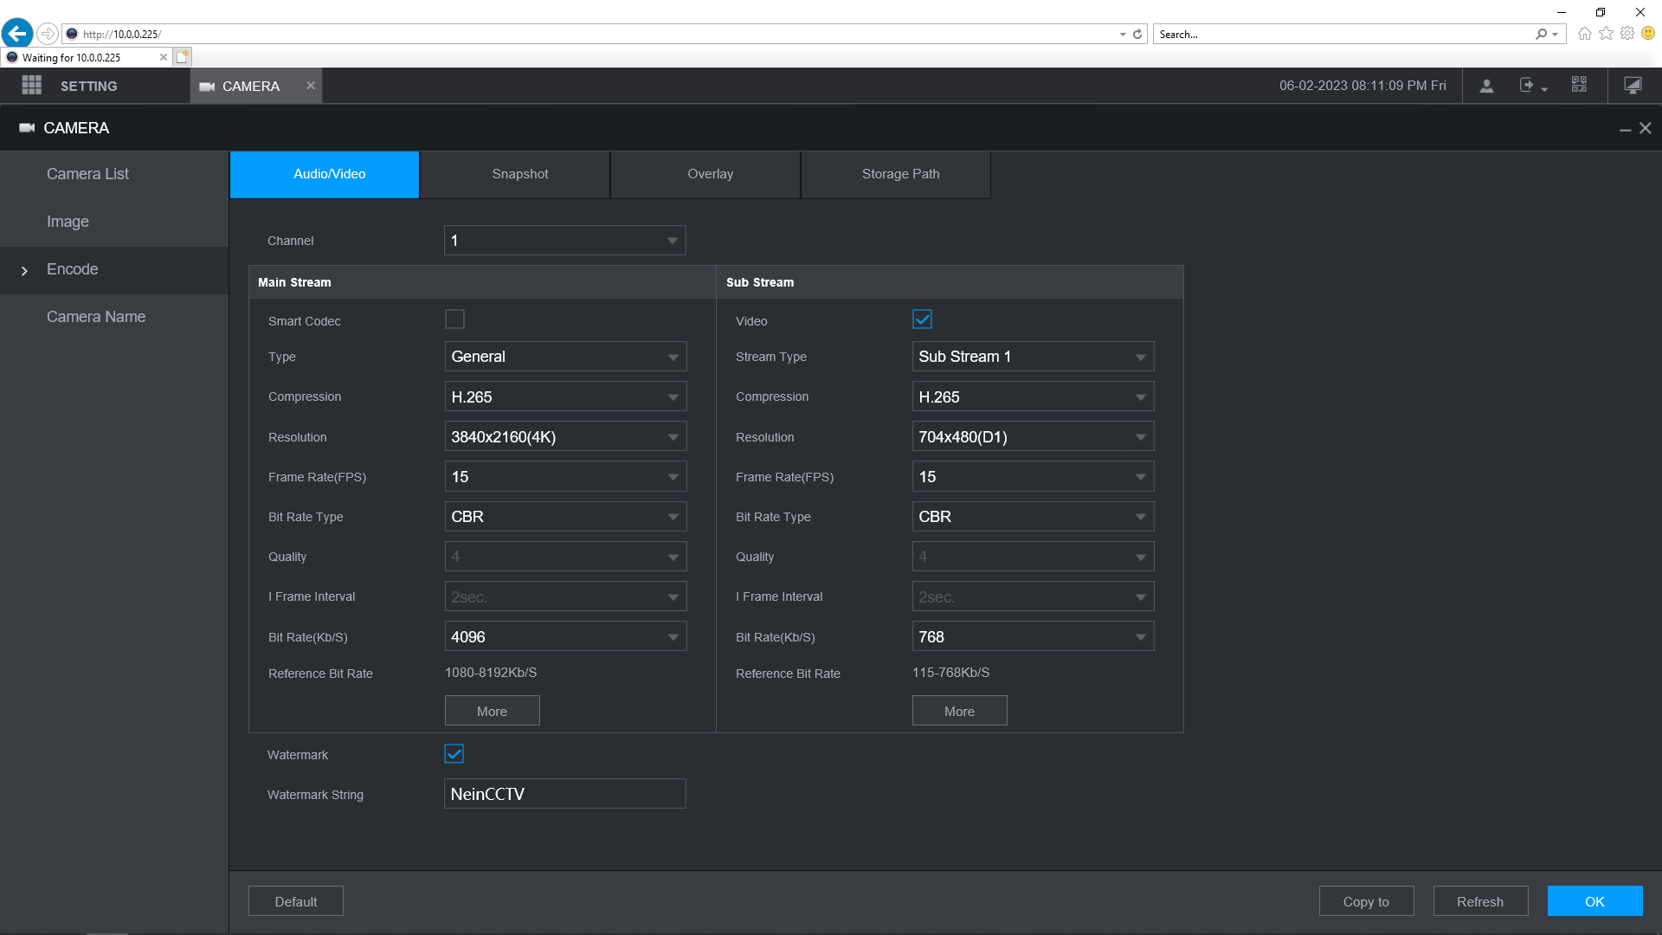The image size is (1662, 935).
Task: Click the More button under Sub Stream
Action: point(959,711)
